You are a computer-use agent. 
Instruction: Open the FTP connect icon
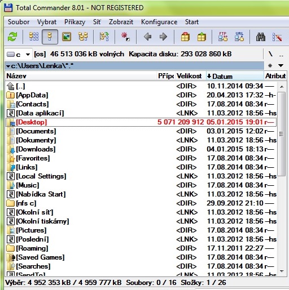click(x=223, y=37)
